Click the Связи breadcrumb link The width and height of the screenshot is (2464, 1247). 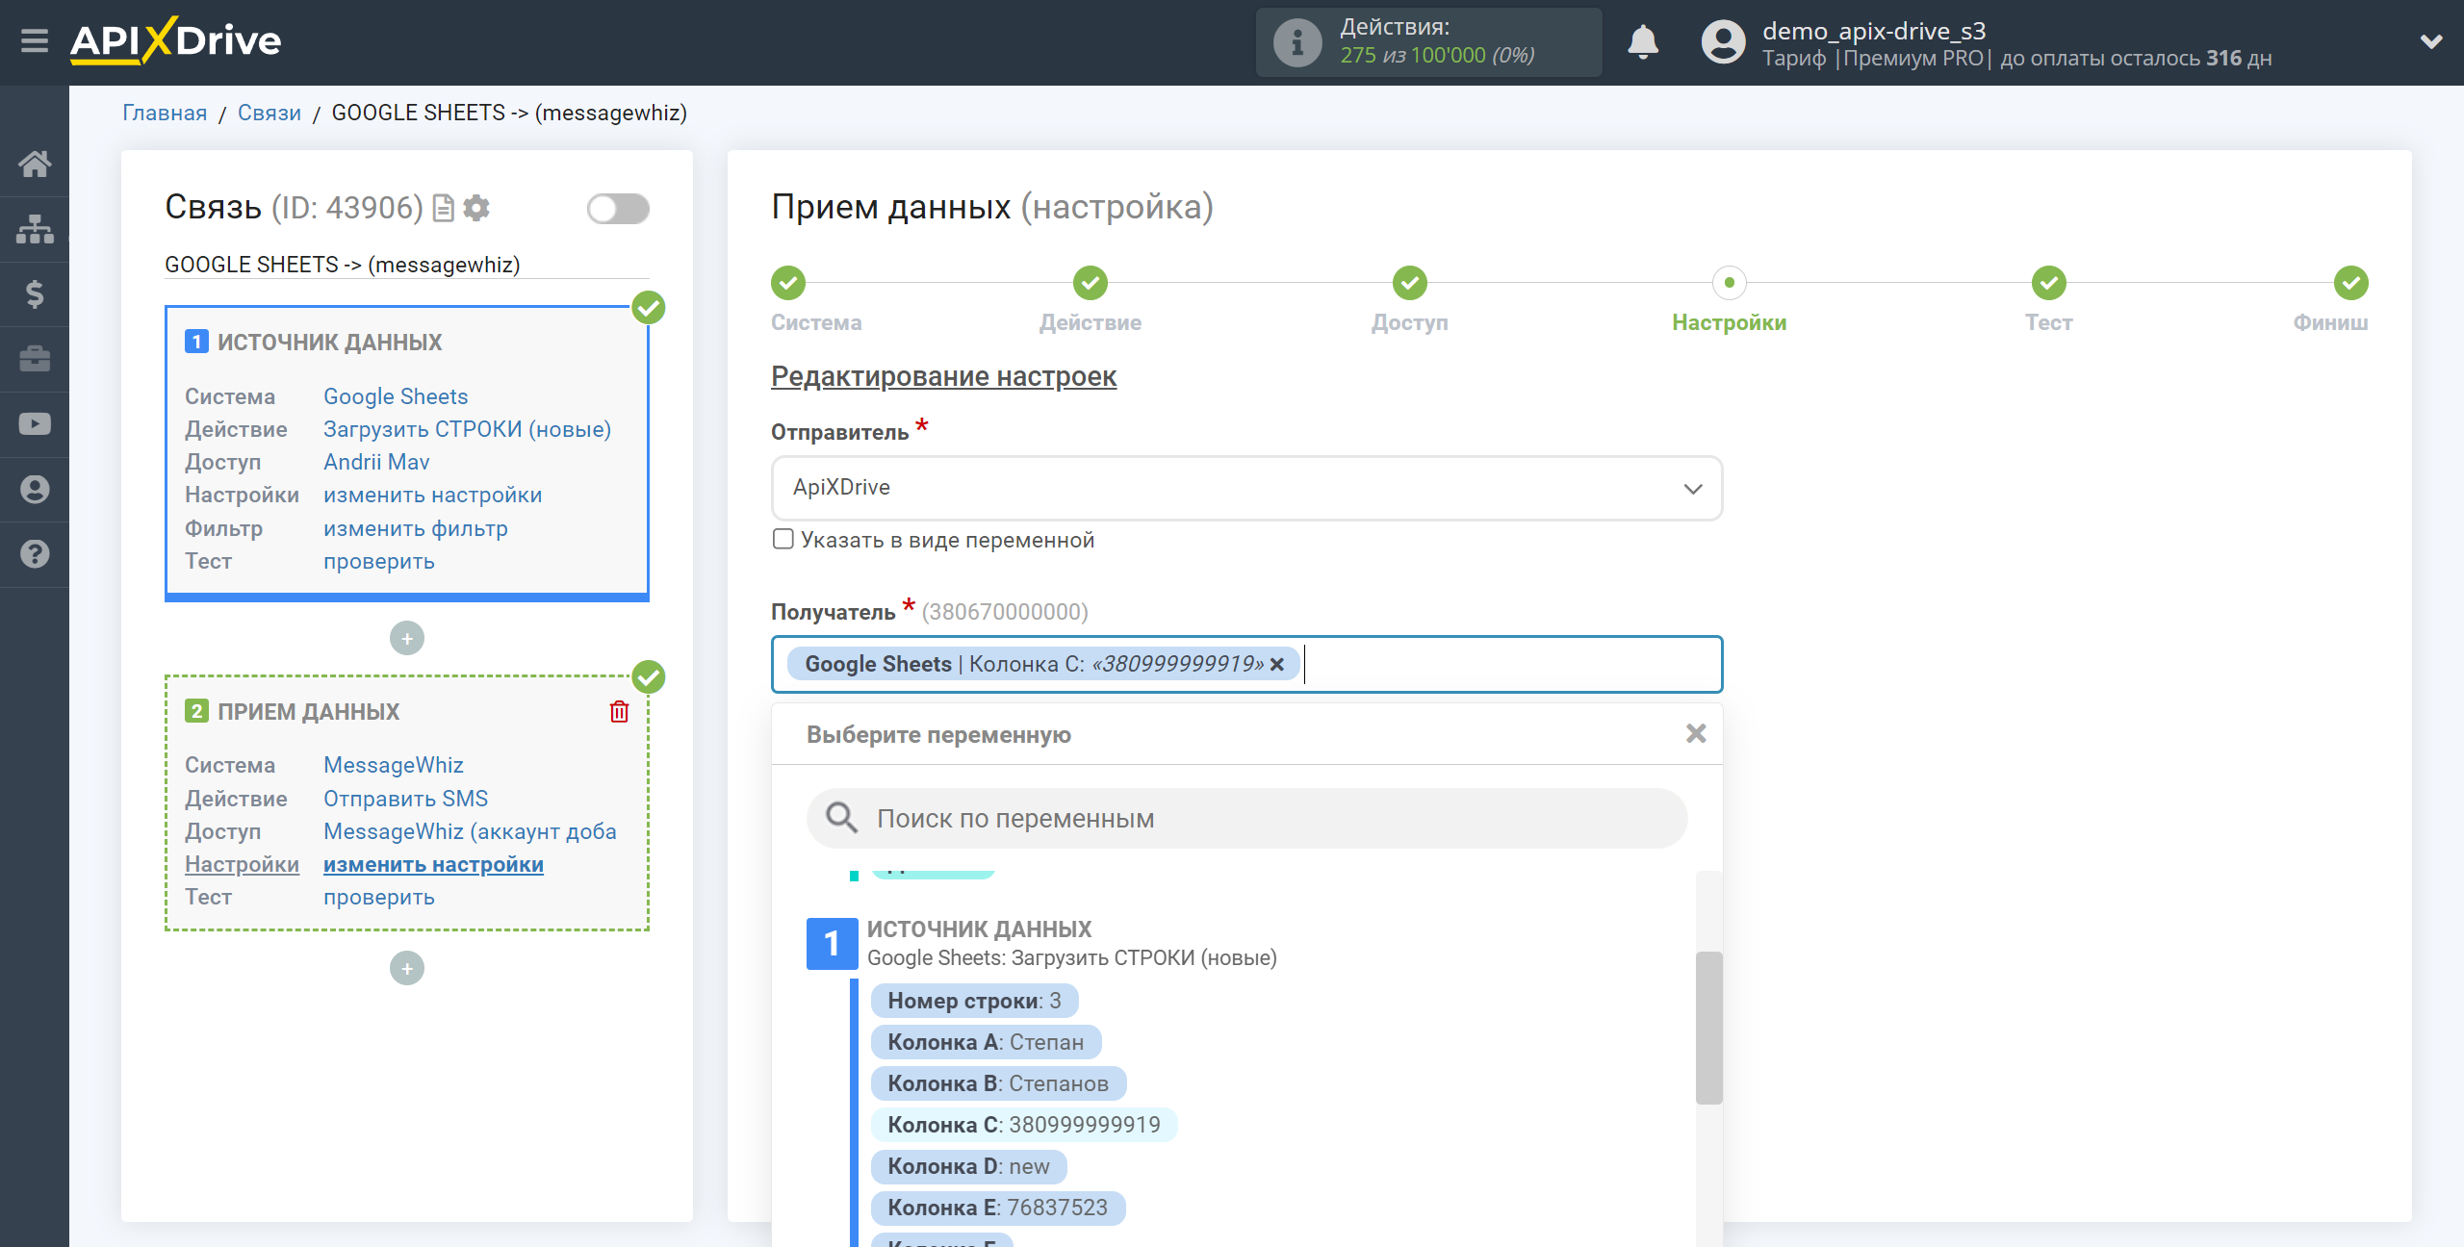[x=269, y=113]
